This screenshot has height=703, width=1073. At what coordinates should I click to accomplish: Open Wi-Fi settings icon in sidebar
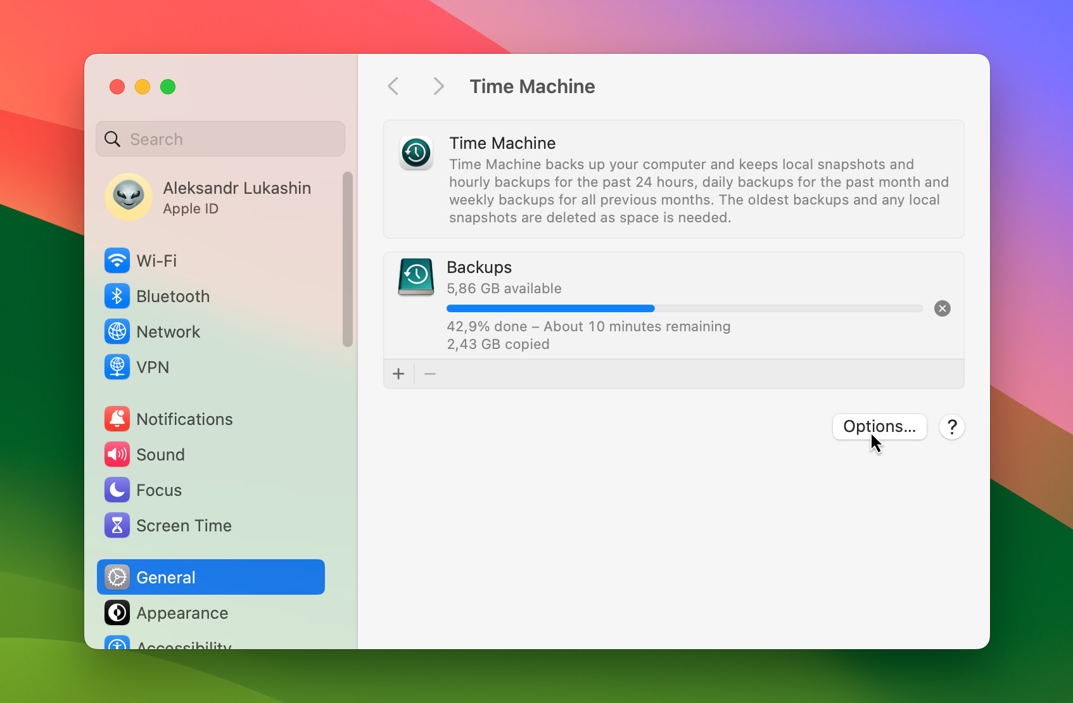(117, 260)
